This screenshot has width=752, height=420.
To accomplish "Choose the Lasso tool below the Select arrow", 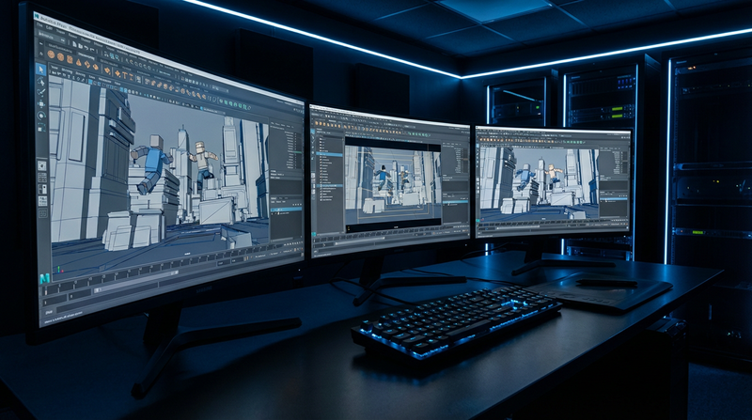I will coord(41,82).
